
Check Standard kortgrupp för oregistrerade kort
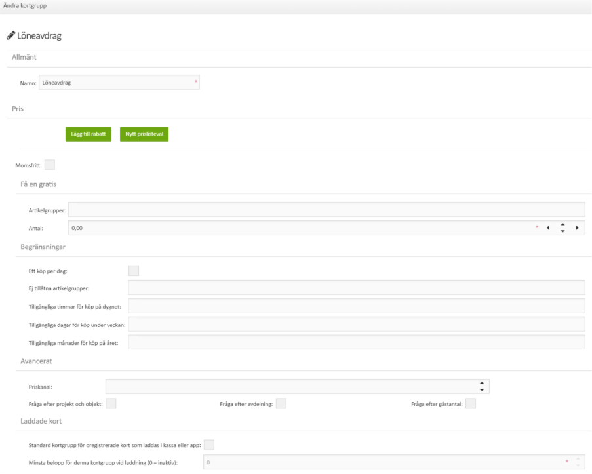208,444
